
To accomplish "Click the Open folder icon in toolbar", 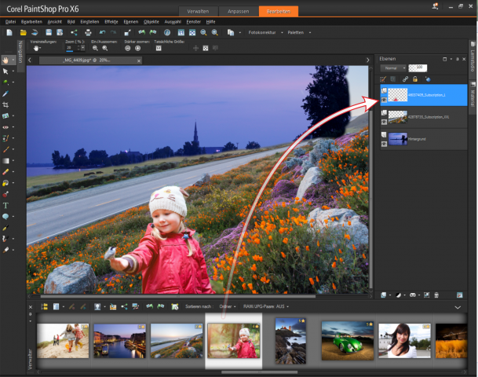I will (23, 34).
